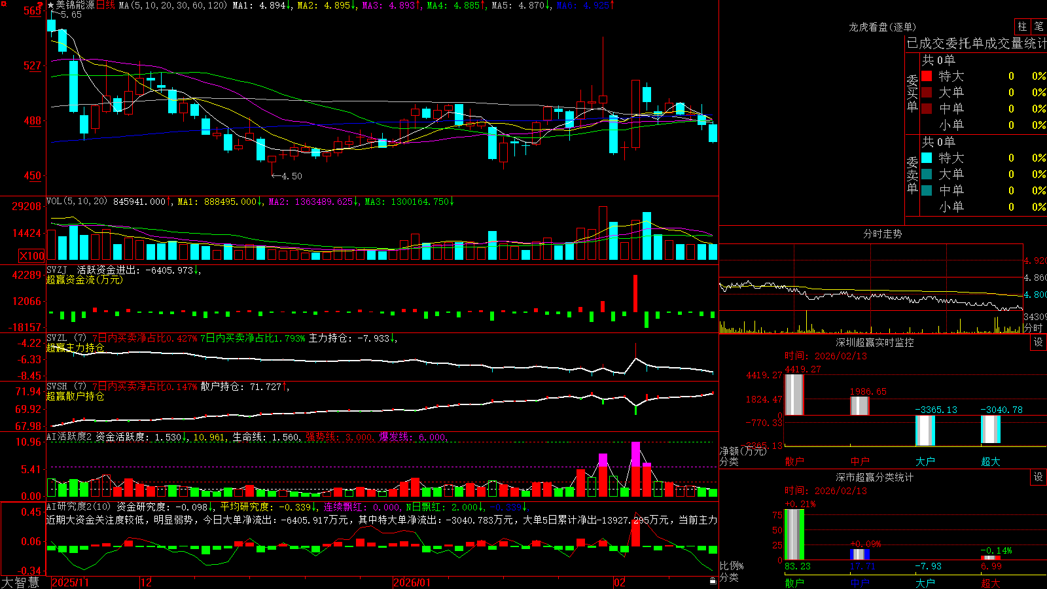
Task: Jump to the 12 month time axis marker
Action: coord(147,582)
